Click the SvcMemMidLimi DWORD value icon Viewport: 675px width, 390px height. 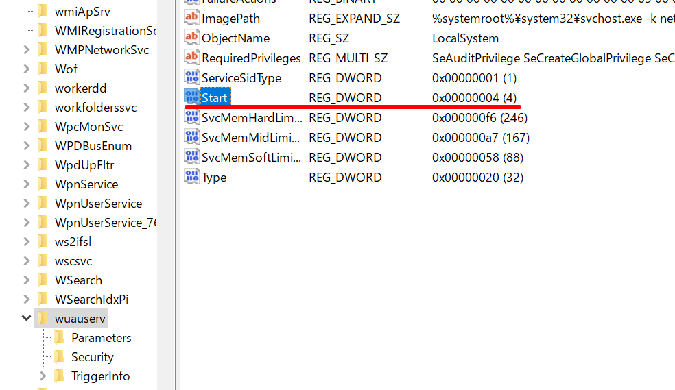pos(191,137)
